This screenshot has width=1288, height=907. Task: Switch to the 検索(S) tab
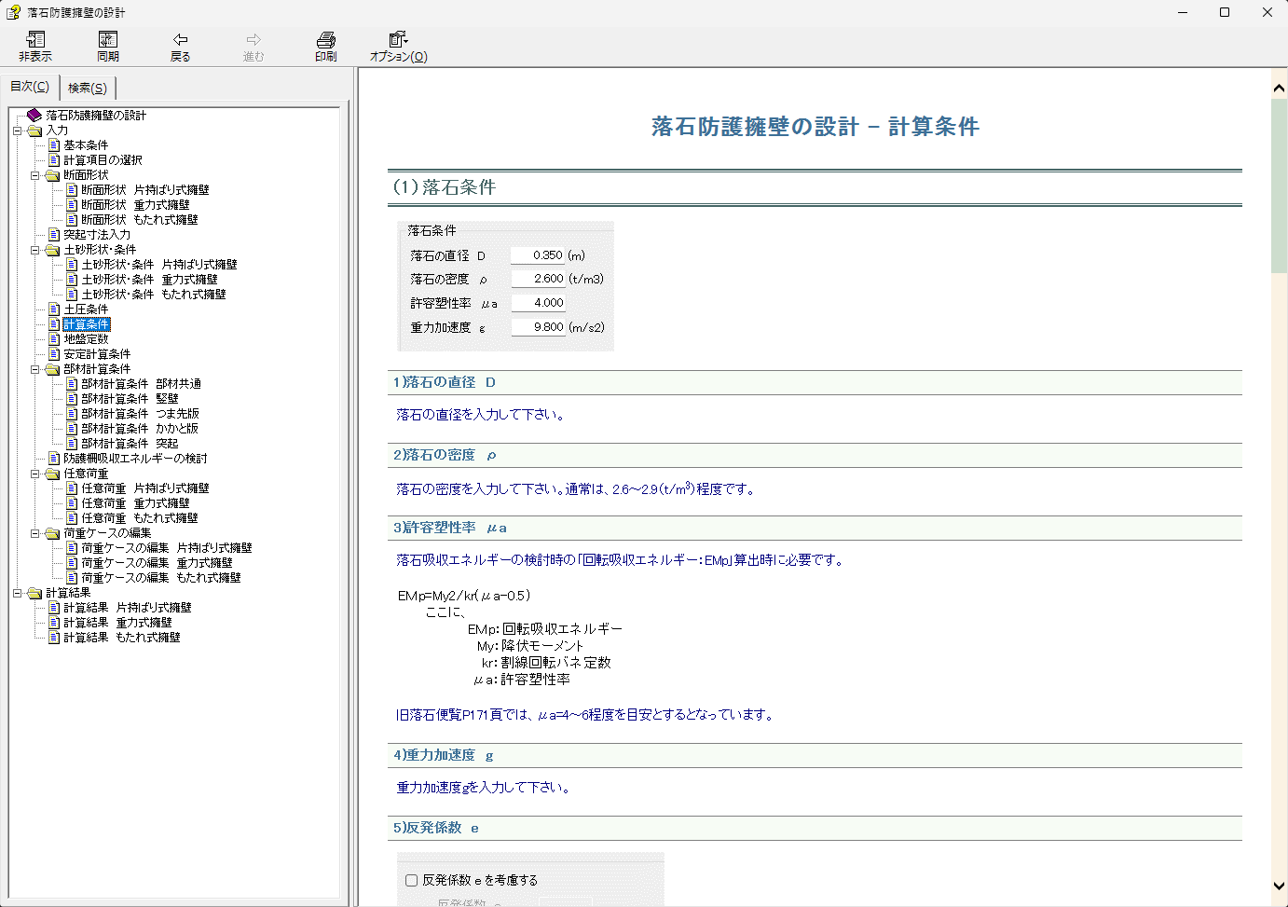tap(88, 88)
